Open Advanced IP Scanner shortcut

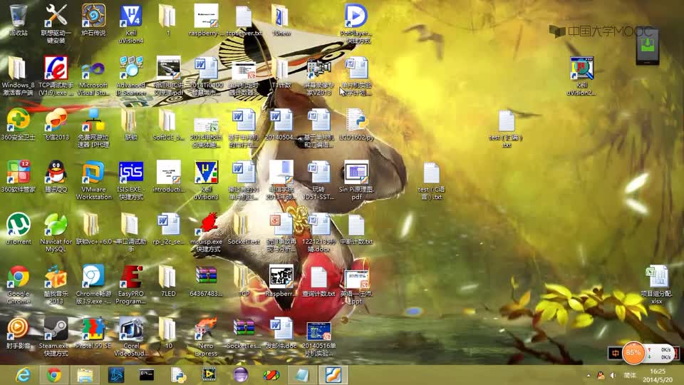click(131, 76)
